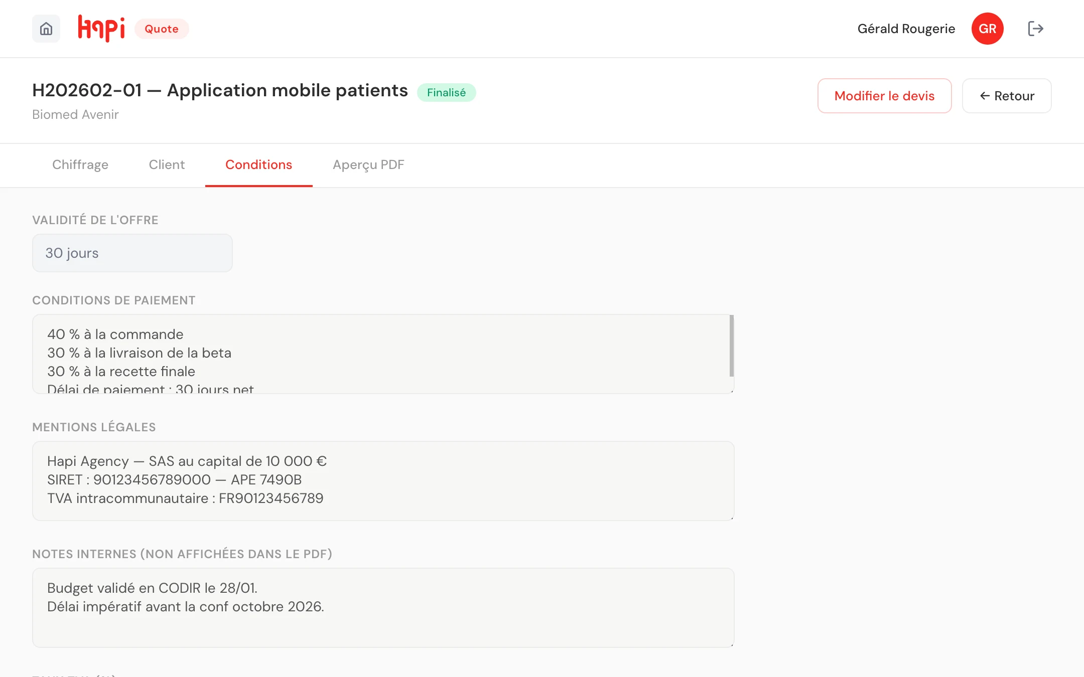The height and width of the screenshot is (677, 1084).
Task: Click '30 % à la livraison de la beta'
Action: point(139,353)
